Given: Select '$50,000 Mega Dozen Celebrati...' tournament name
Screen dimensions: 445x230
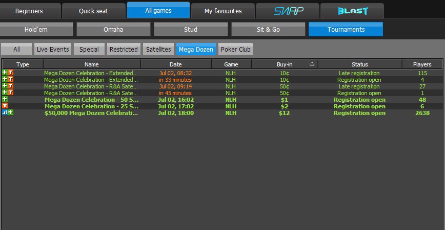Looking at the screenshot, I should pos(91,113).
